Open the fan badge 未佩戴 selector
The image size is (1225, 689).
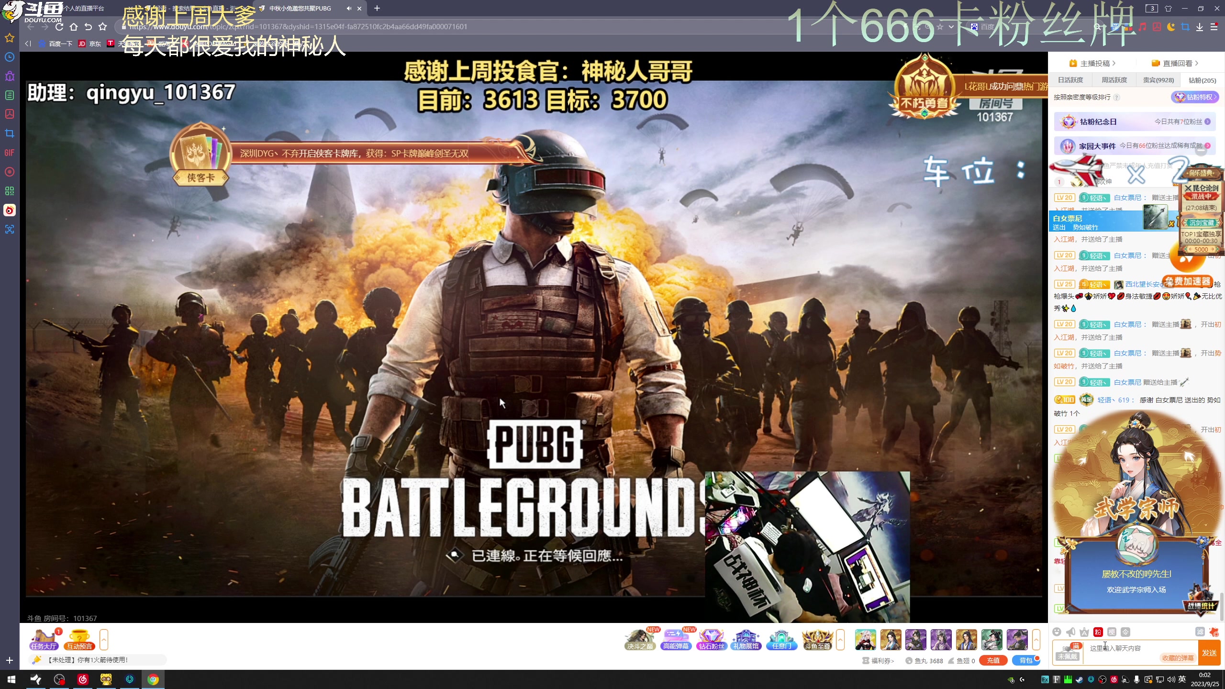1068,653
